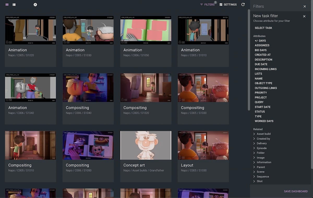Viewport: 313px width, 198px height.
Task: Expand the Asset build related group
Action: click(x=263, y=134)
